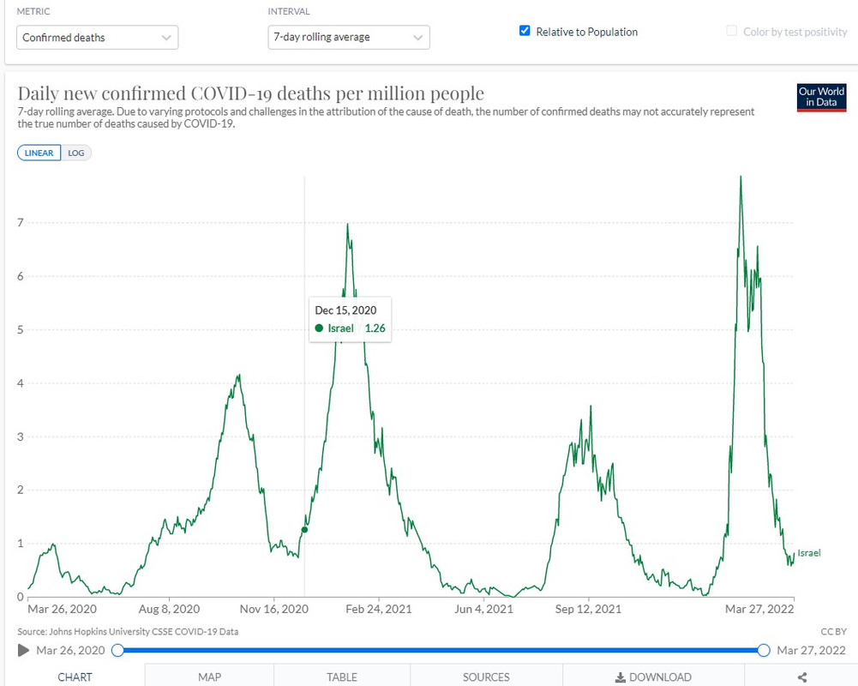The image size is (858, 686).
Task: Open the SOURCES tab
Action: pos(486,677)
